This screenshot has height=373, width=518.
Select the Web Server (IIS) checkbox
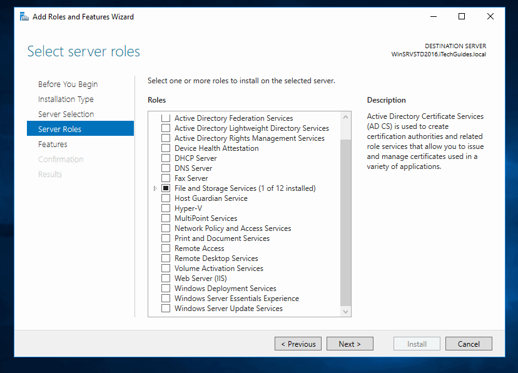point(166,278)
